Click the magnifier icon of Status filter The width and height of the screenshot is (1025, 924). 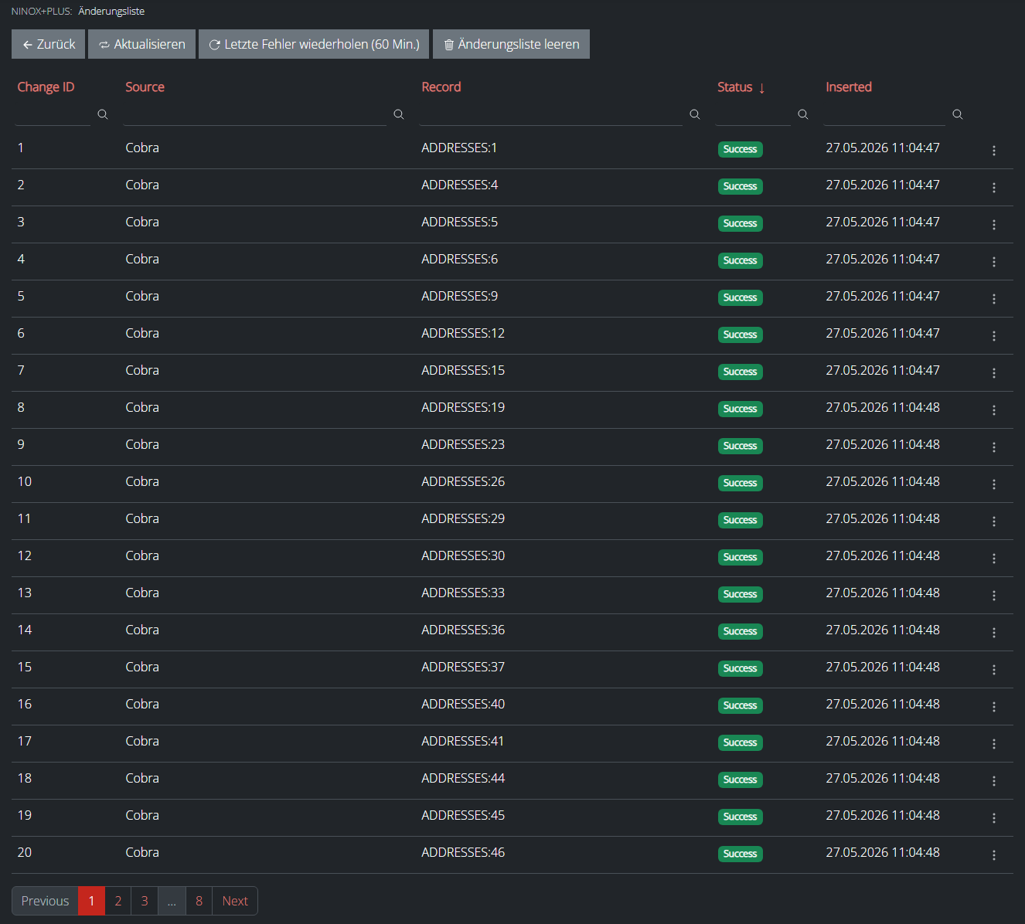[x=803, y=114]
